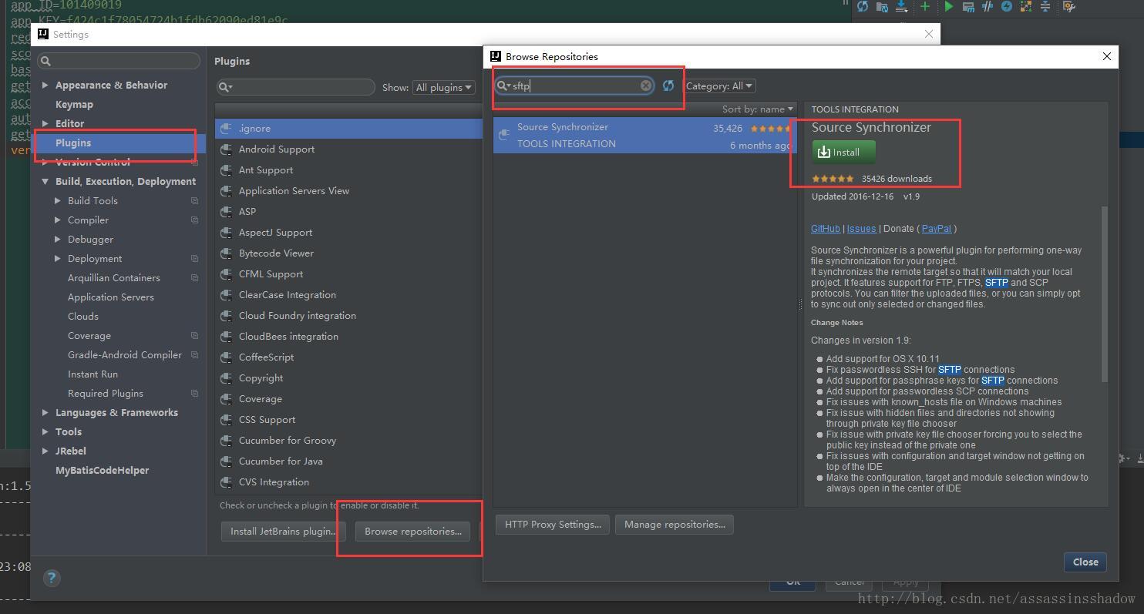Viewport: 1144px width, 614px height.
Task: Open Show All plugins dropdown
Action: click(444, 87)
